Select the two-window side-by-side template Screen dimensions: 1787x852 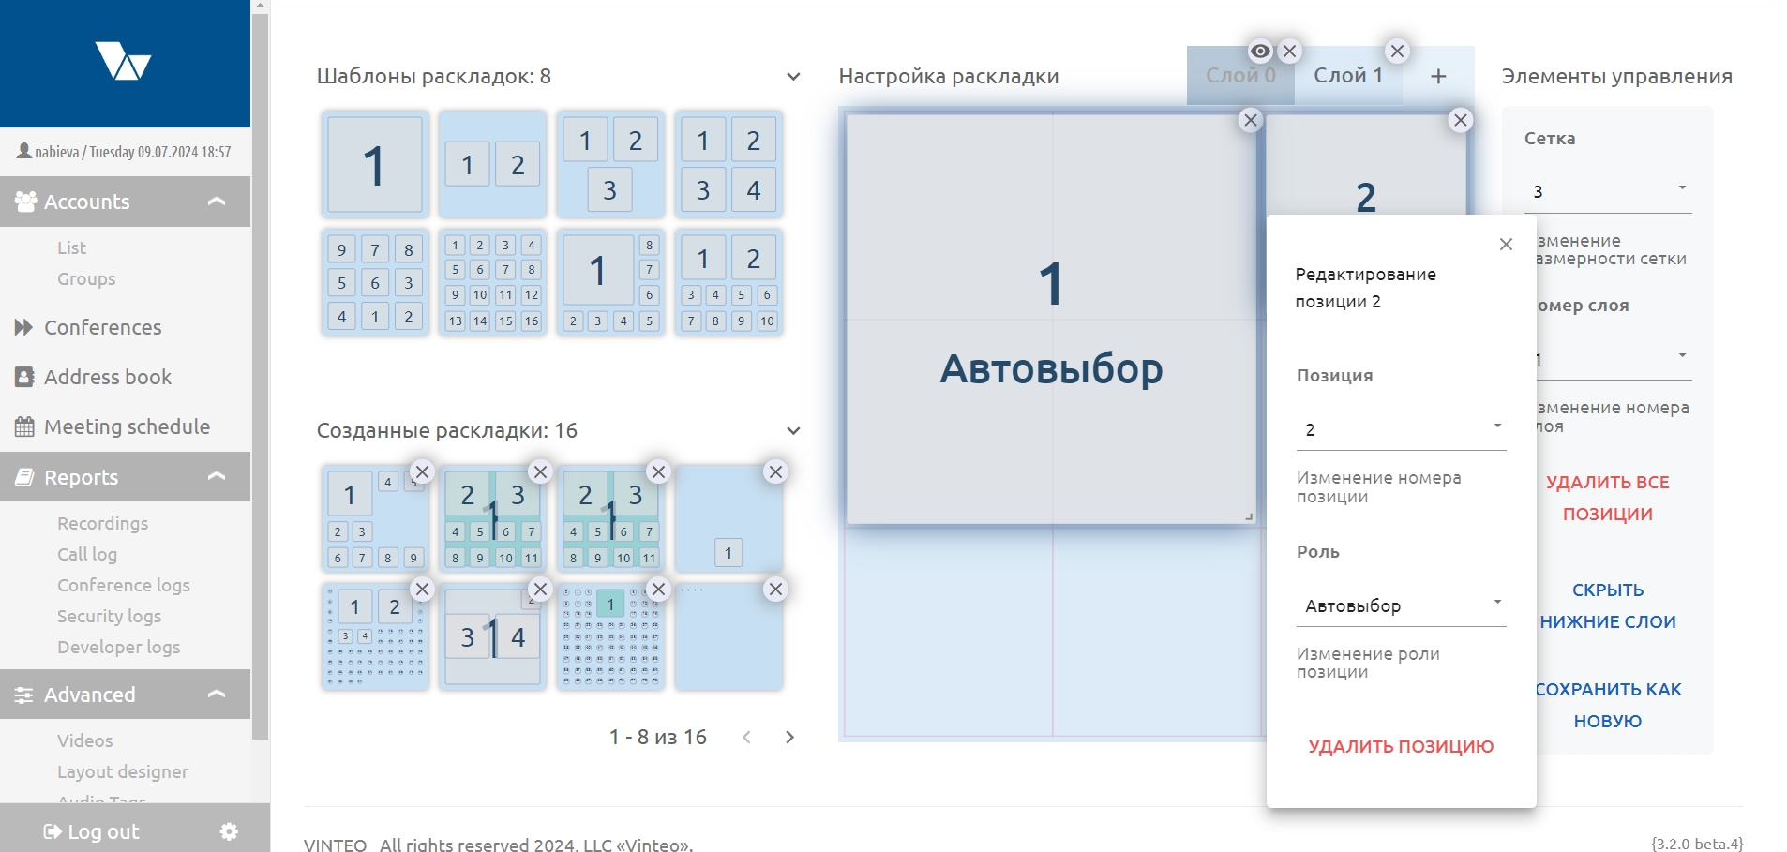pyautogui.click(x=492, y=165)
